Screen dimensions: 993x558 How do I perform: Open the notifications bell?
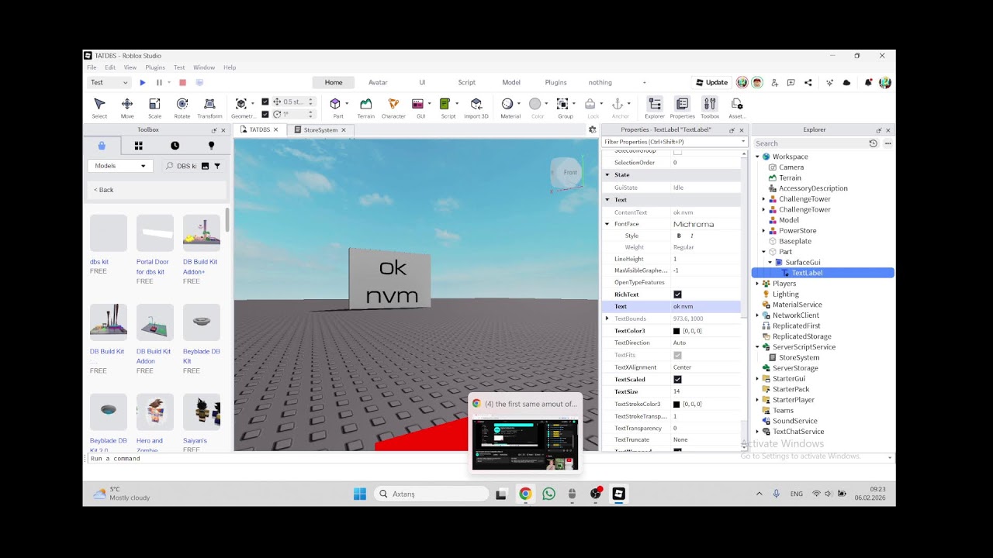pos(868,82)
